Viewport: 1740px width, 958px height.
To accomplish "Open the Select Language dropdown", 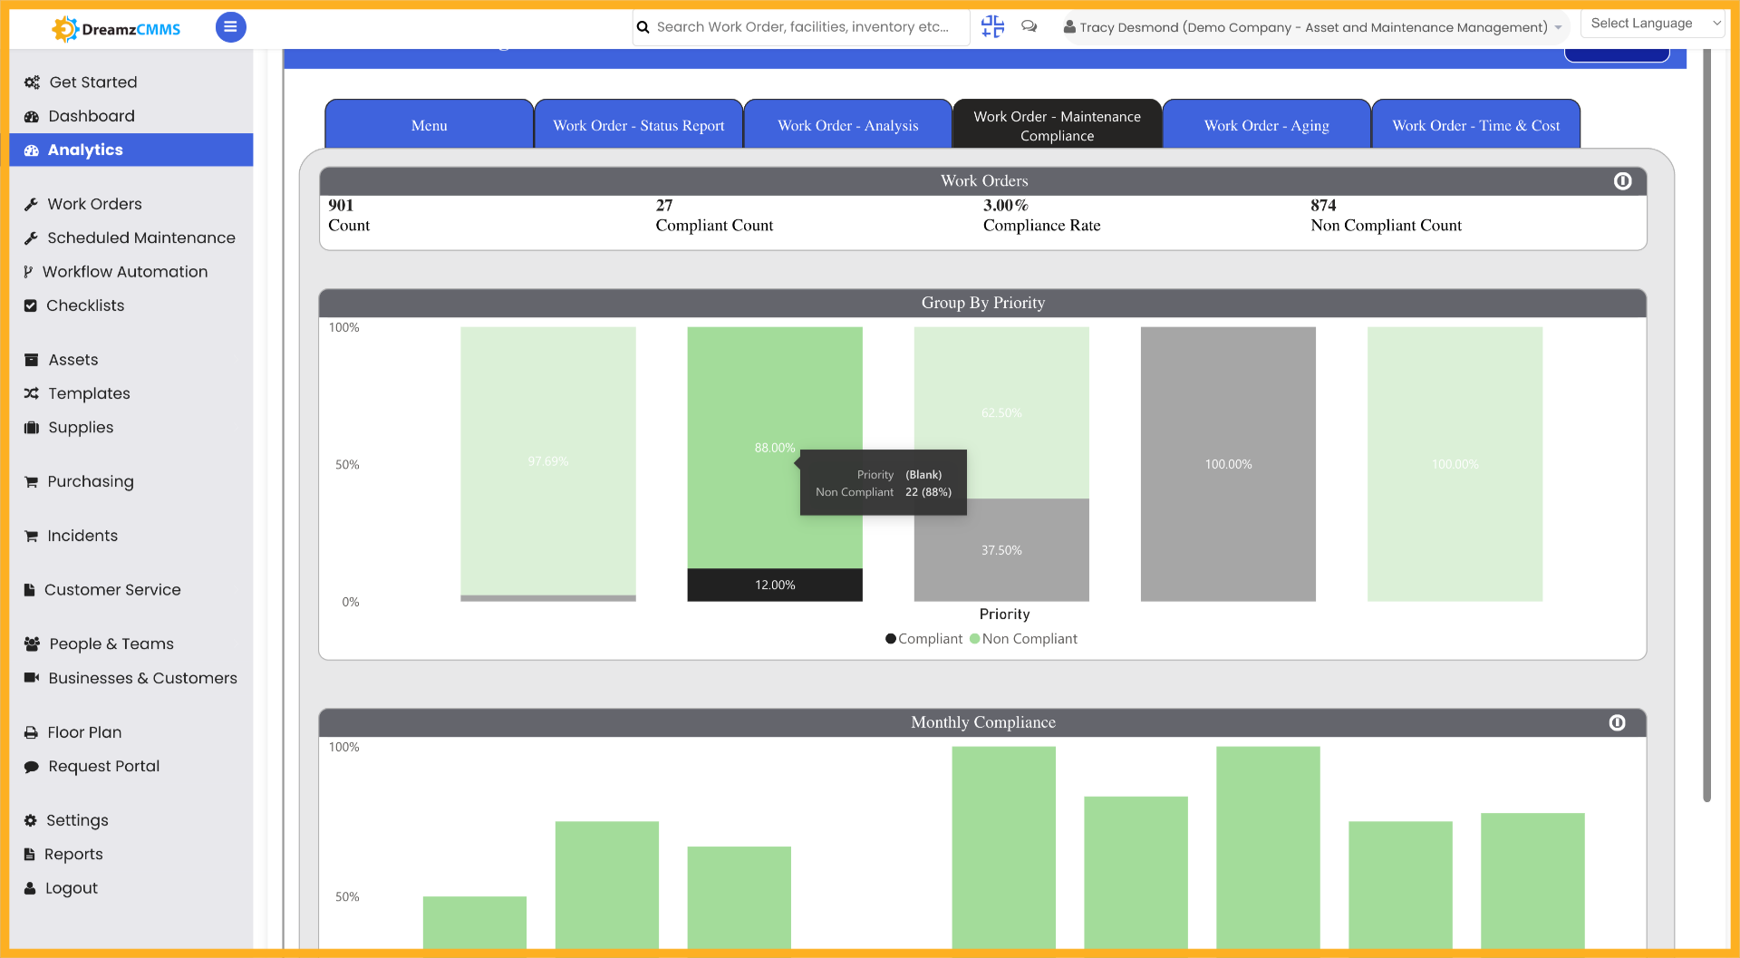I will click(1651, 23).
